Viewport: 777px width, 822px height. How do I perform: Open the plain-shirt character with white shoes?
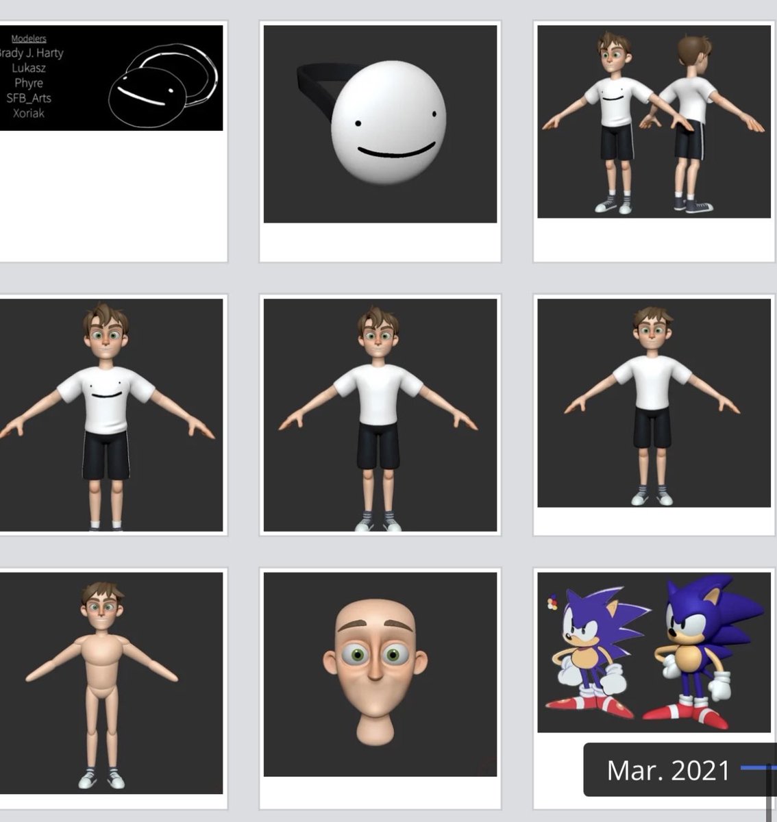pyautogui.click(x=654, y=403)
